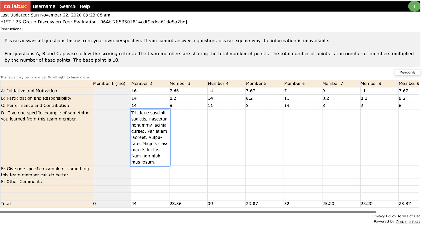Click Member 2 question E cell

(x=150, y=172)
